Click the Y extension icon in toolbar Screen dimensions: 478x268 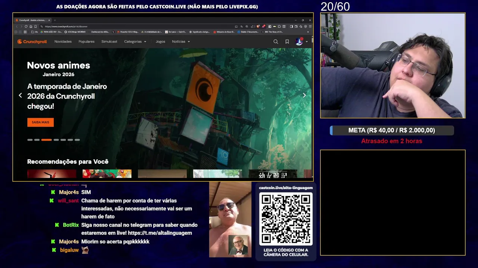point(270,26)
